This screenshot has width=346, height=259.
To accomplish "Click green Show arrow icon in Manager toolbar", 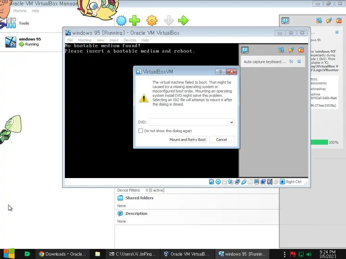I will [183, 21].
